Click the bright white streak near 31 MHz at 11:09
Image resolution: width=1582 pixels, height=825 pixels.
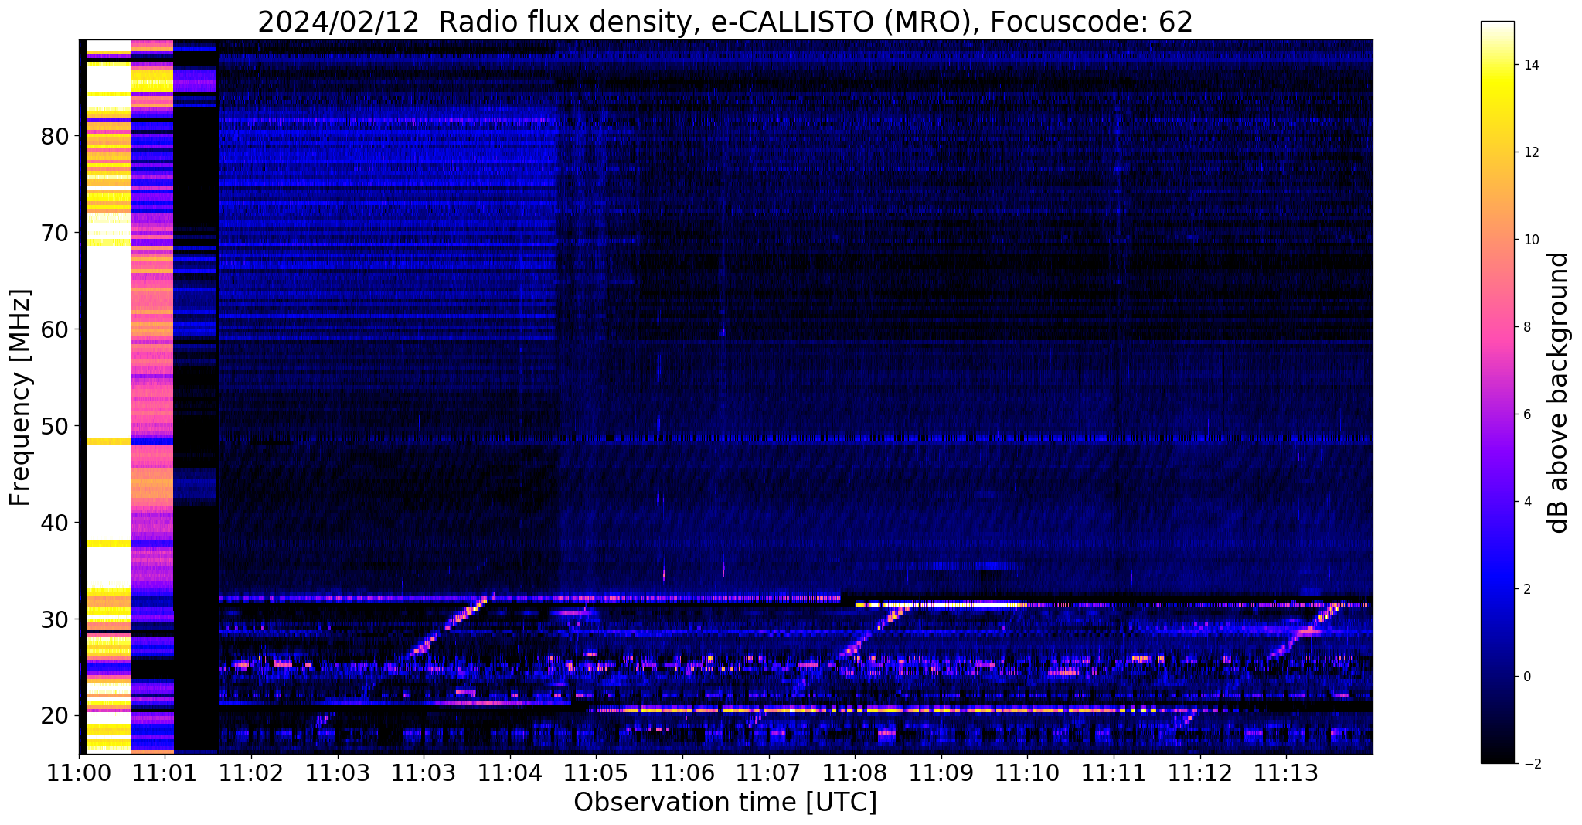[x=942, y=605]
